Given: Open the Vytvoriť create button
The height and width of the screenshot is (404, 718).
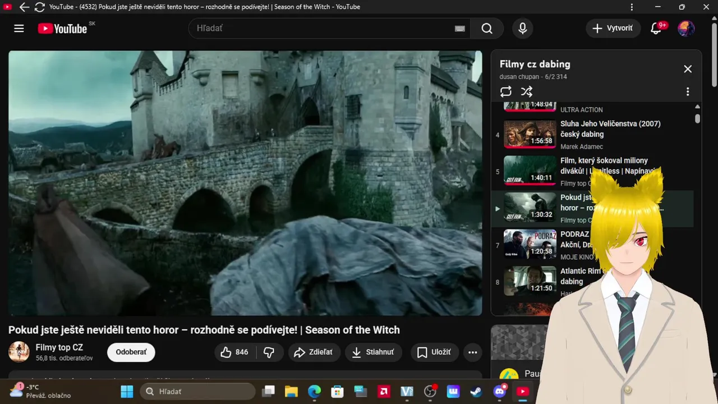Looking at the screenshot, I should tap(613, 29).
